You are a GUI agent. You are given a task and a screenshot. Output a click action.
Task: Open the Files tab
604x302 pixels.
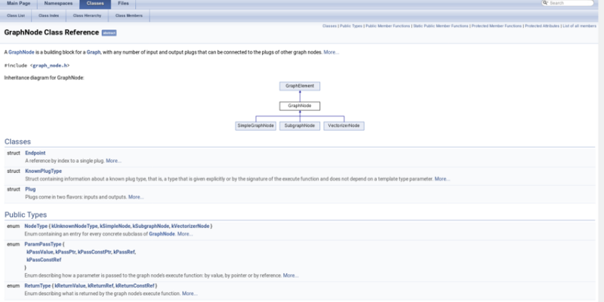[x=123, y=4]
